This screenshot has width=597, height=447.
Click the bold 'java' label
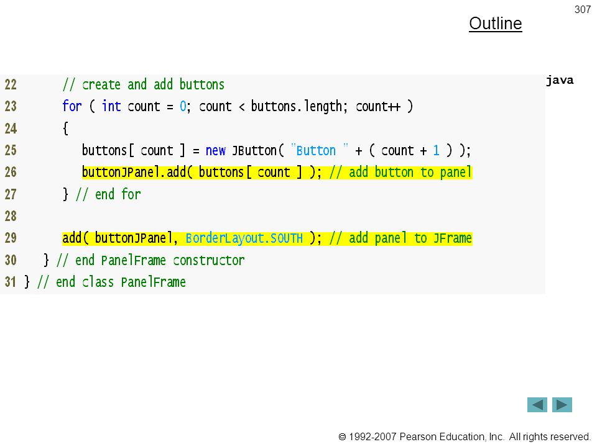pos(560,81)
